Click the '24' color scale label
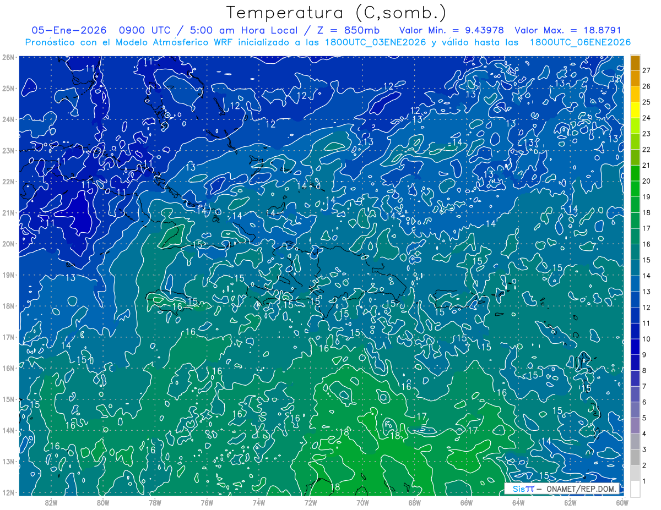This screenshot has width=661, height=510. click(x=647, y=118)
